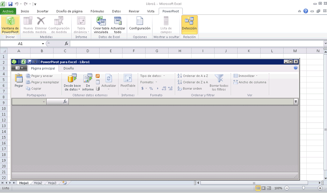The image size is (327, 193).
Task: Minimize the ribbon caret icon
Action: (299, 11)
